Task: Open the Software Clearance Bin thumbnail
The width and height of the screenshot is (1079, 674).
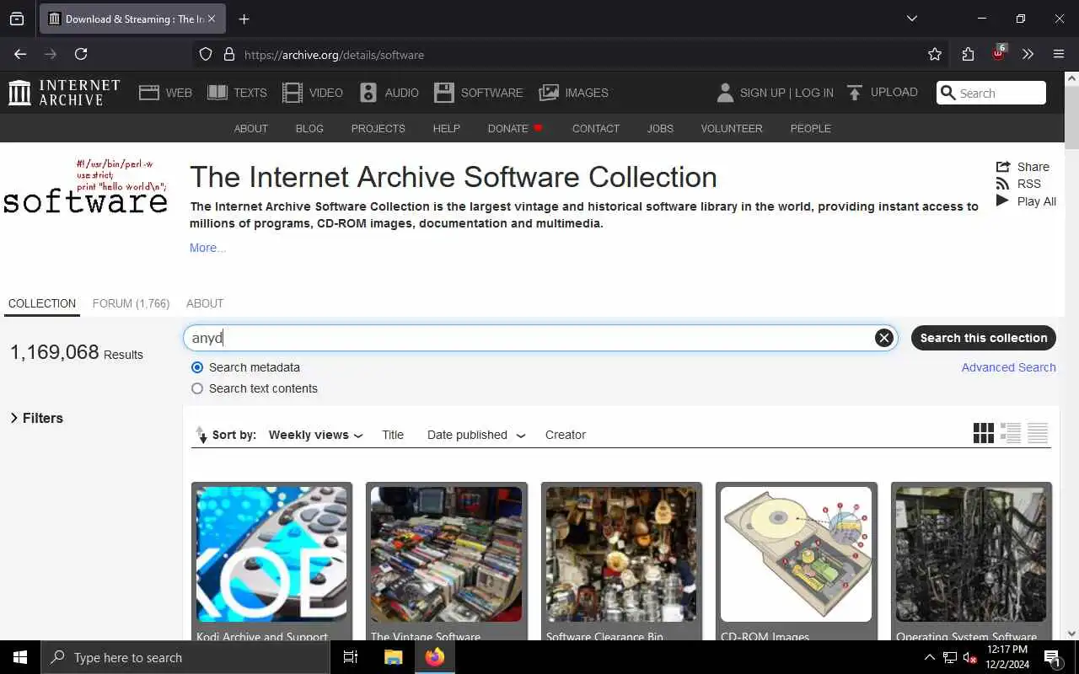Action: pos(621,554)
